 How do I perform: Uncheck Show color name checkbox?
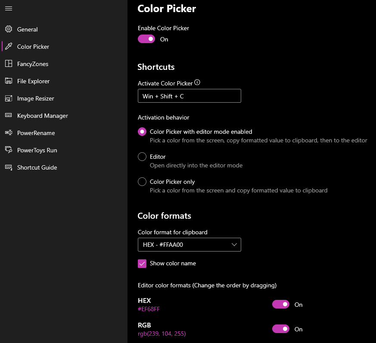click(142, 263)
